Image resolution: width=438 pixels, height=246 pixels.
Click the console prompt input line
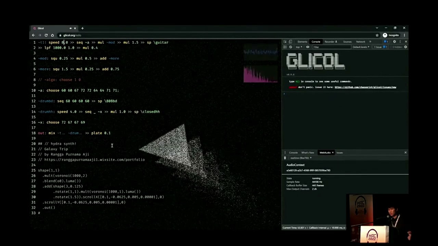pyautogui.click(x=346, y=93)
